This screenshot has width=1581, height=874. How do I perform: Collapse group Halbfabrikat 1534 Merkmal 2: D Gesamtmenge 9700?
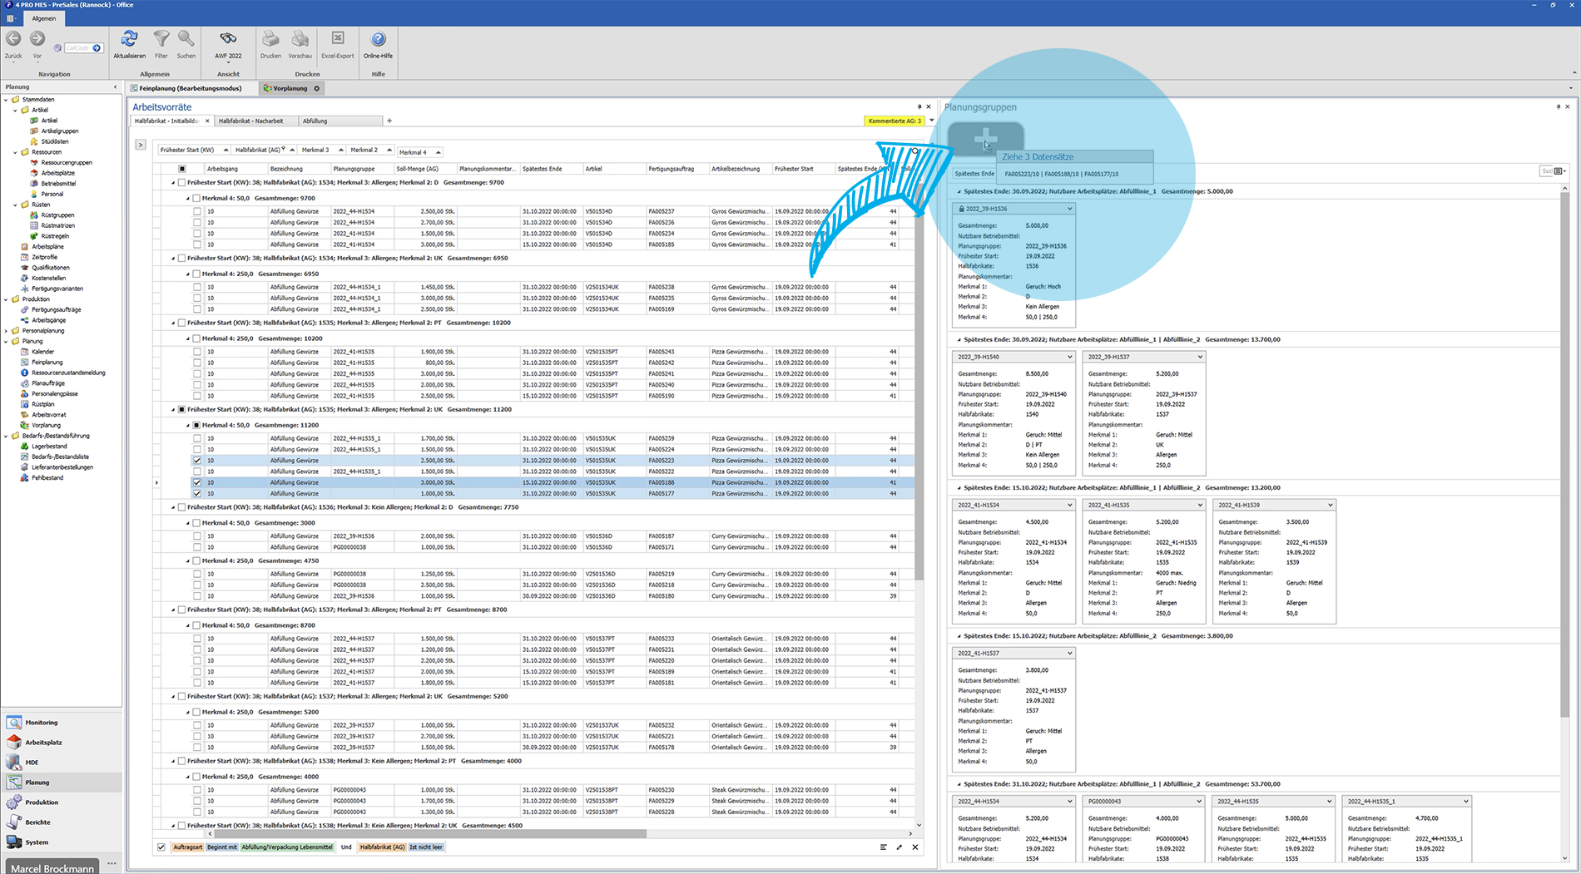coord(173,183)
